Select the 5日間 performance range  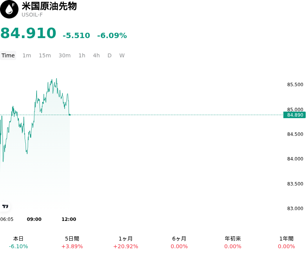point(72,242)
